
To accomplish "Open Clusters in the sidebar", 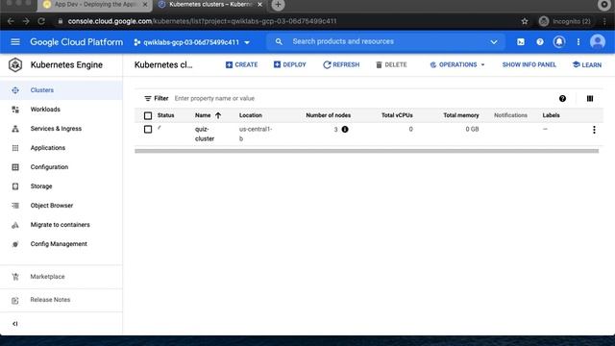I will point(42,89).
